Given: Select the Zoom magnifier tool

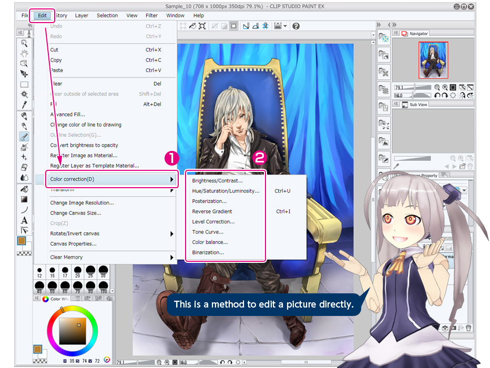Looking at the screenshot, I should pyautogui.click(x=24, y=43).
